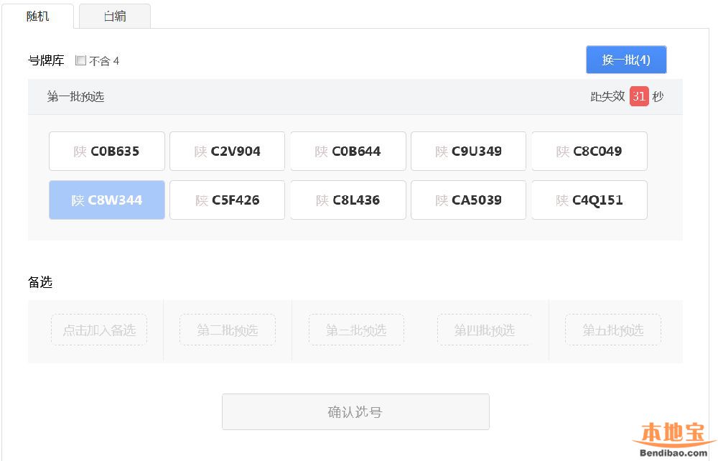This screenshot has width=718, height=461.
Task: Pick plate 陕 C4Q151
Action: (x=589, y=200)
